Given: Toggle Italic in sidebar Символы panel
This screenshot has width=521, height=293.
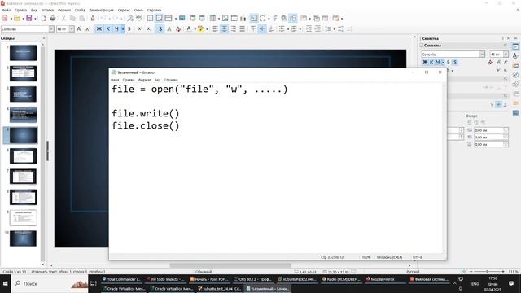Looking at the screenshot, I should (x=431, y=62).
